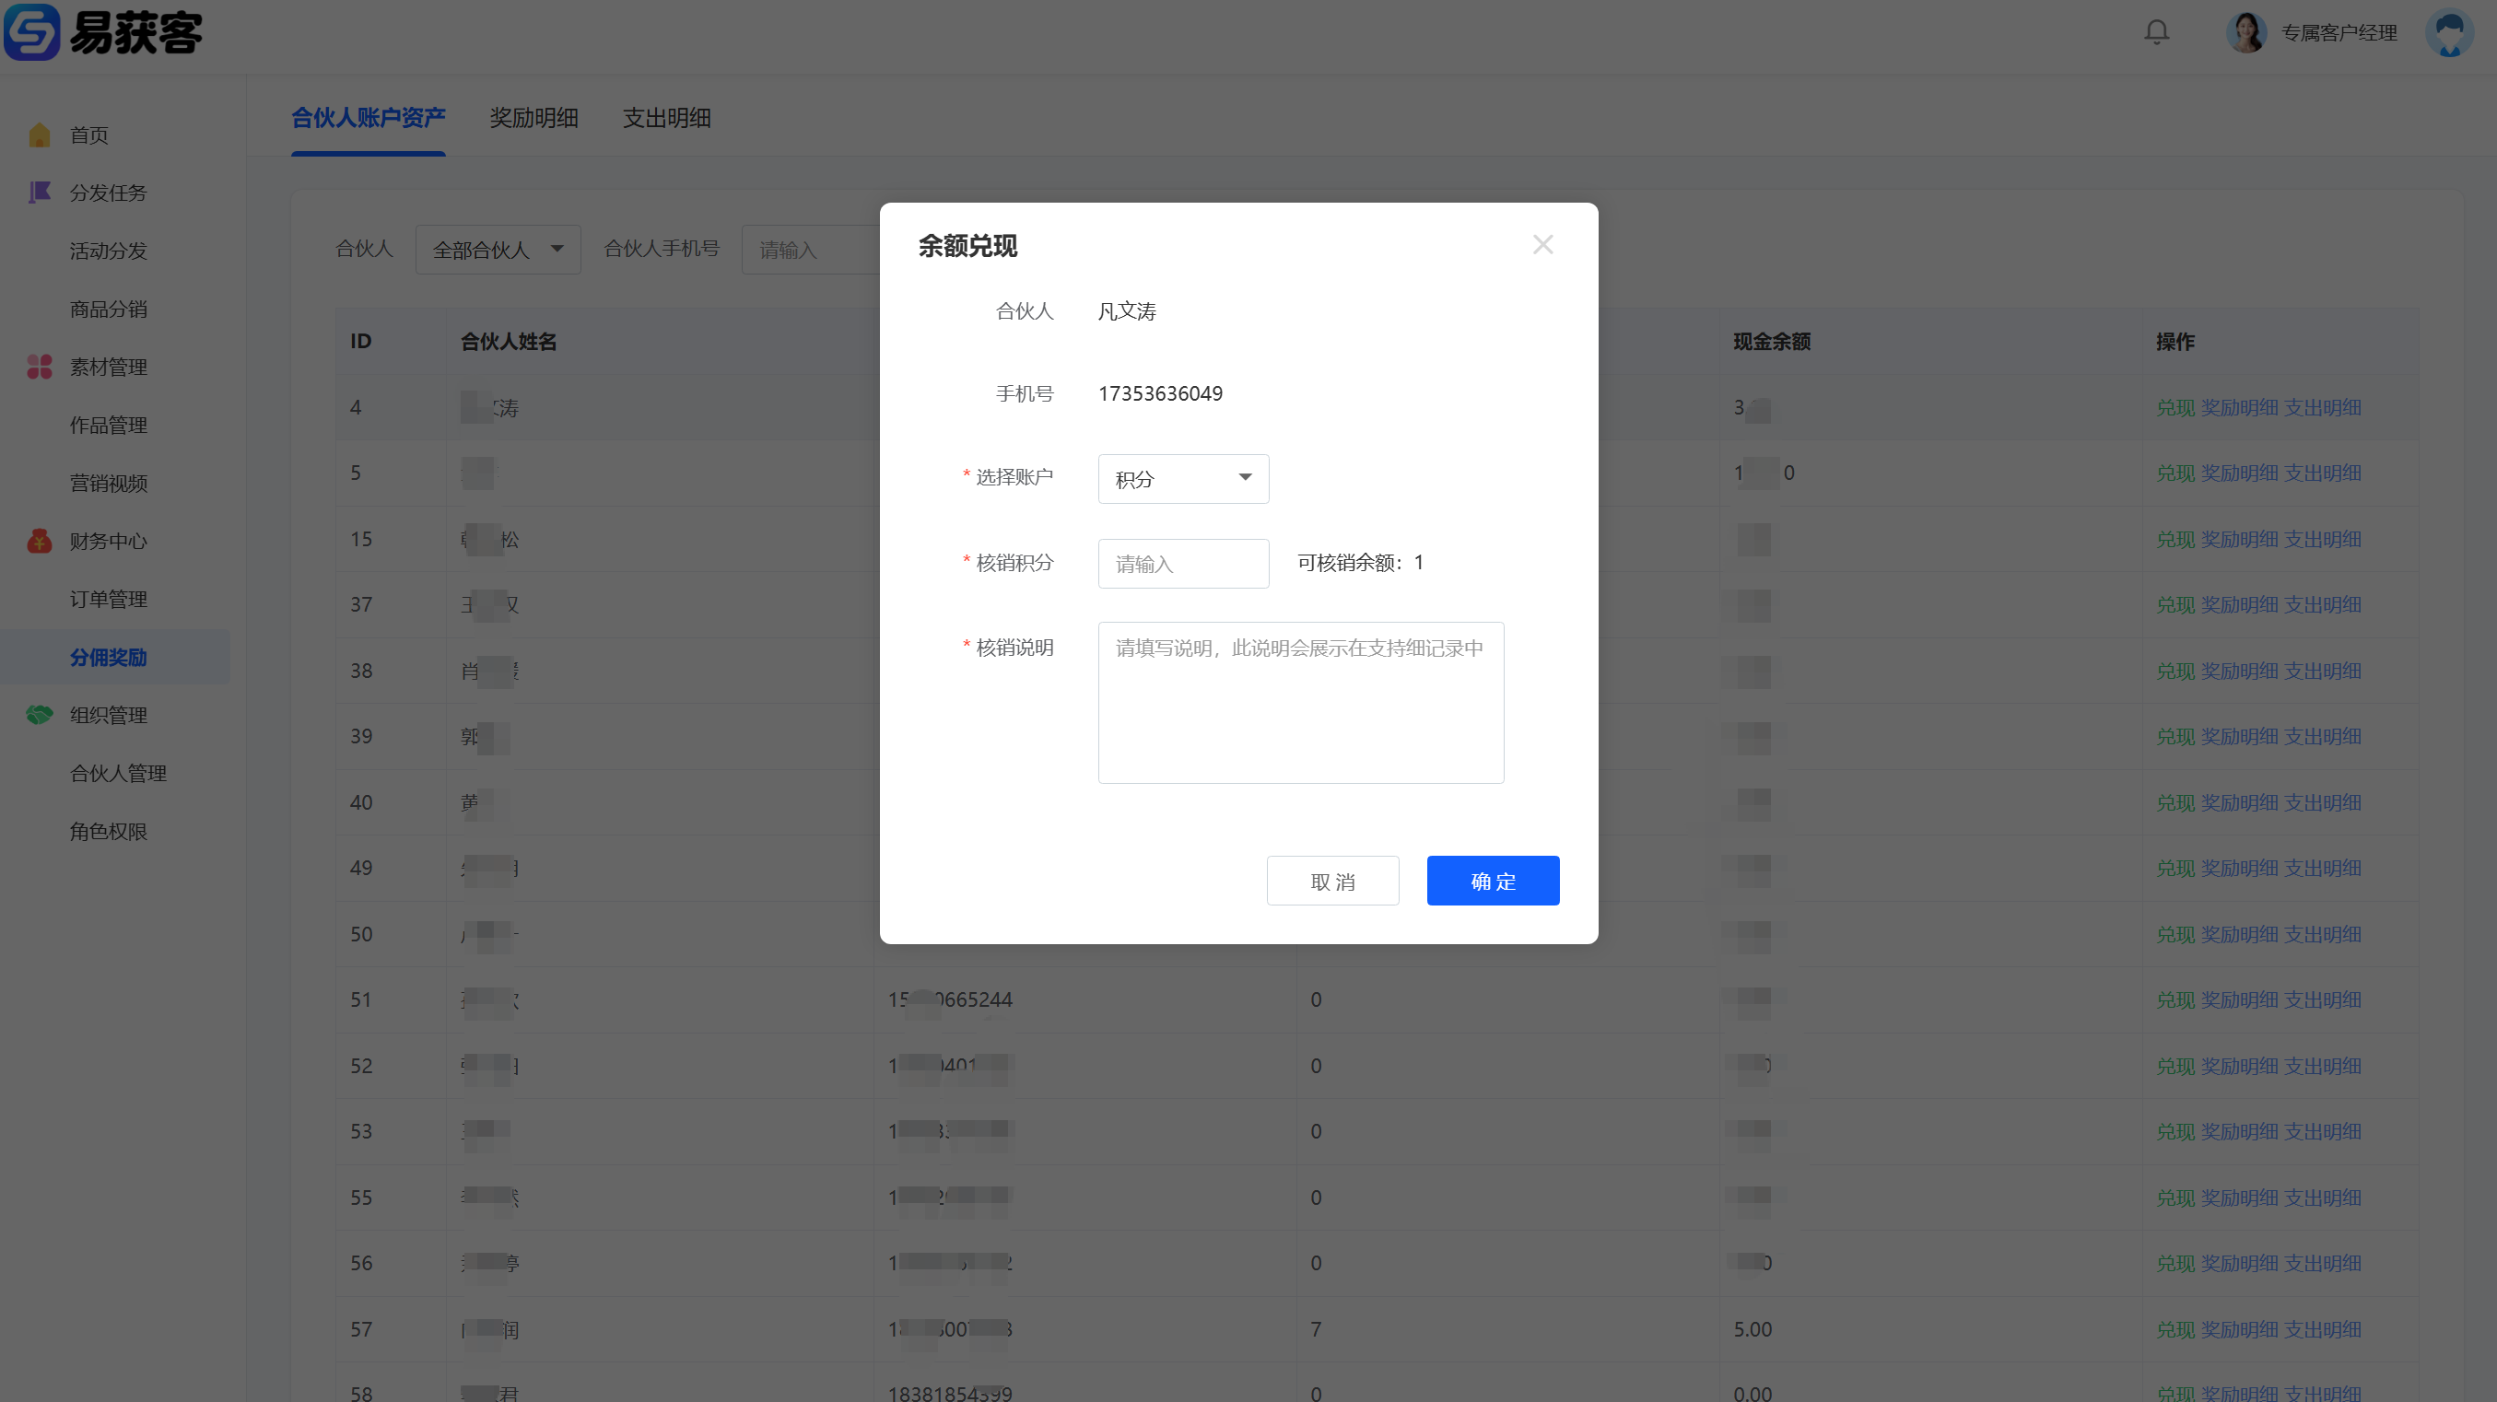Viewport: 2497px width, 1402px height.
Task: Click the 核销说明 text area
Action: (x=1300, y=703)
